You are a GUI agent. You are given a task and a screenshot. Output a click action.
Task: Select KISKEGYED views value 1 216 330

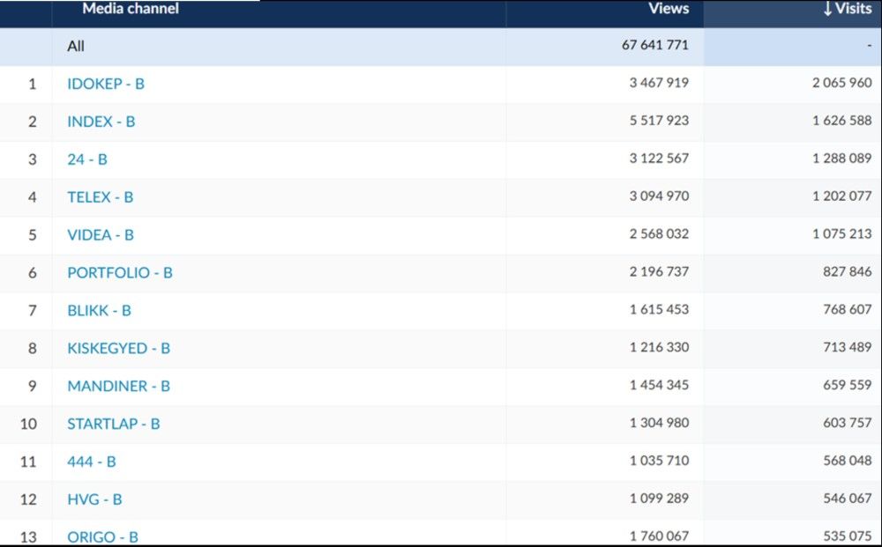coord(659,347)
